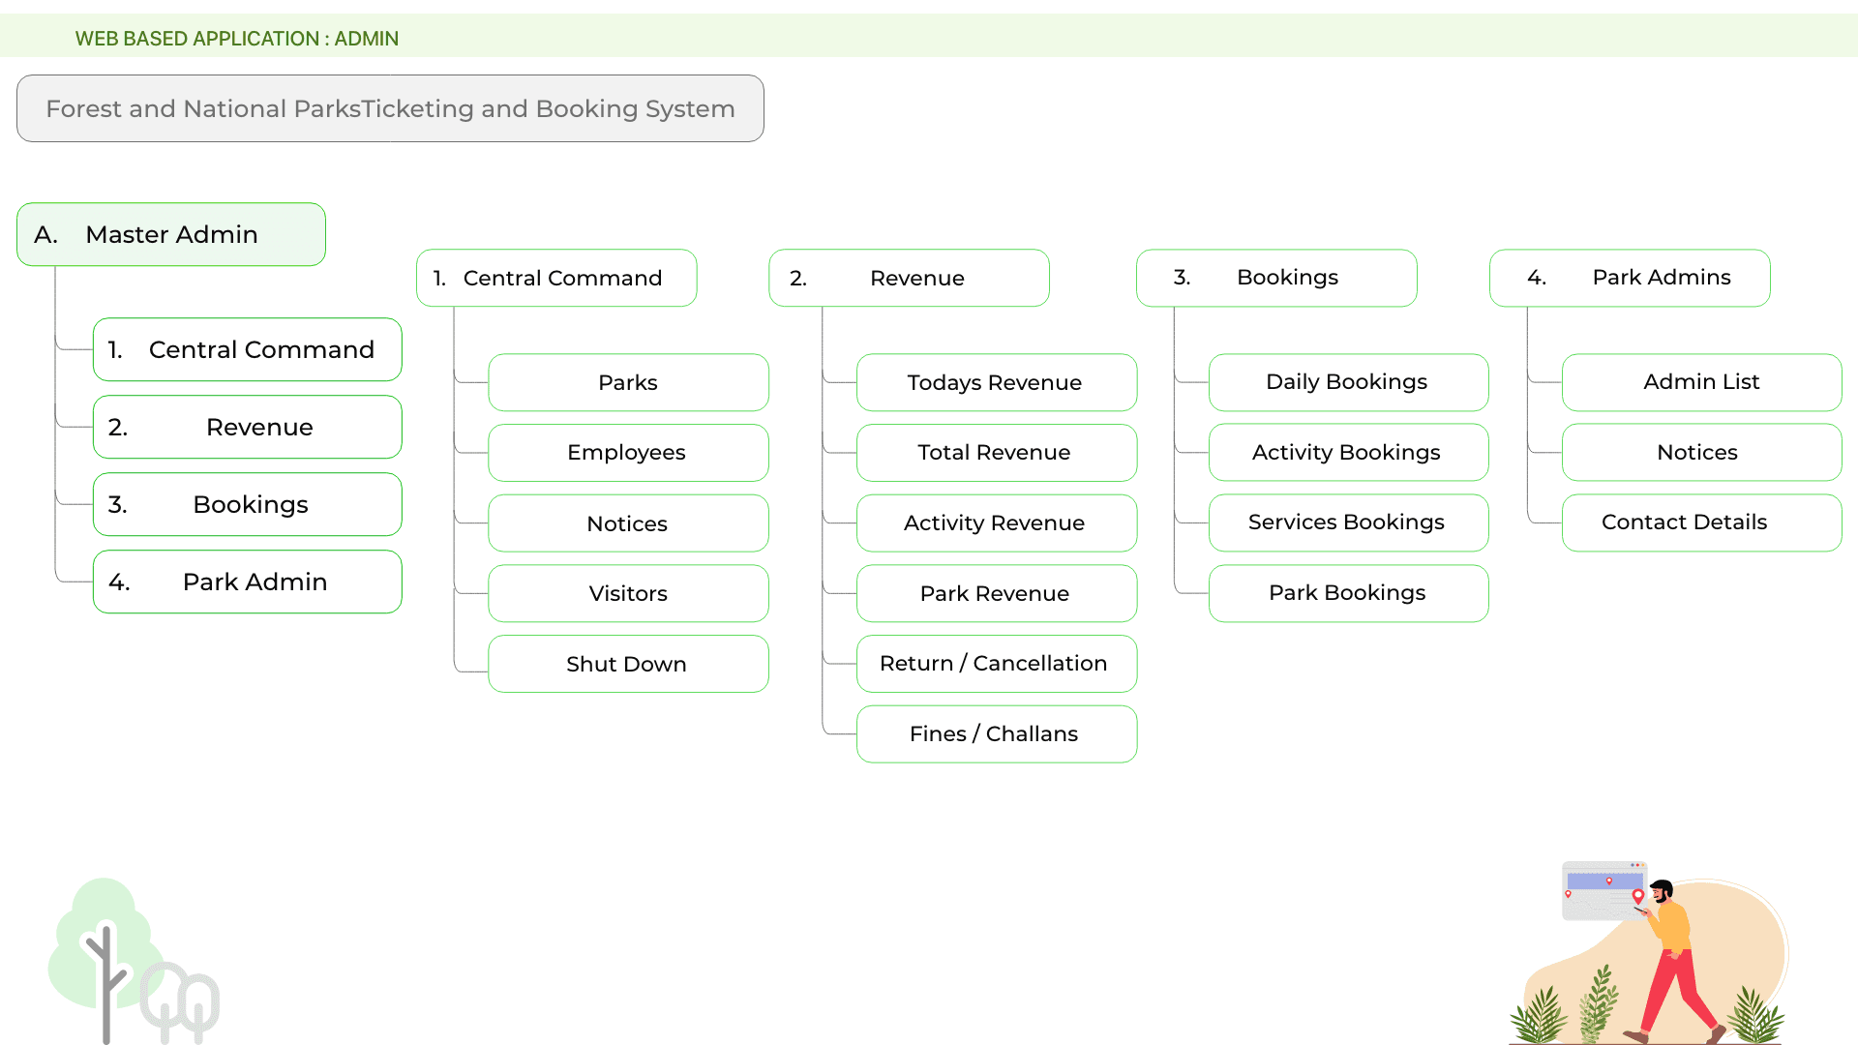Open Shut Down under Central Command
Image resolution: width=1858 pixels, height=1045 pixels.
pyautogui.click(x=628, y=664)
